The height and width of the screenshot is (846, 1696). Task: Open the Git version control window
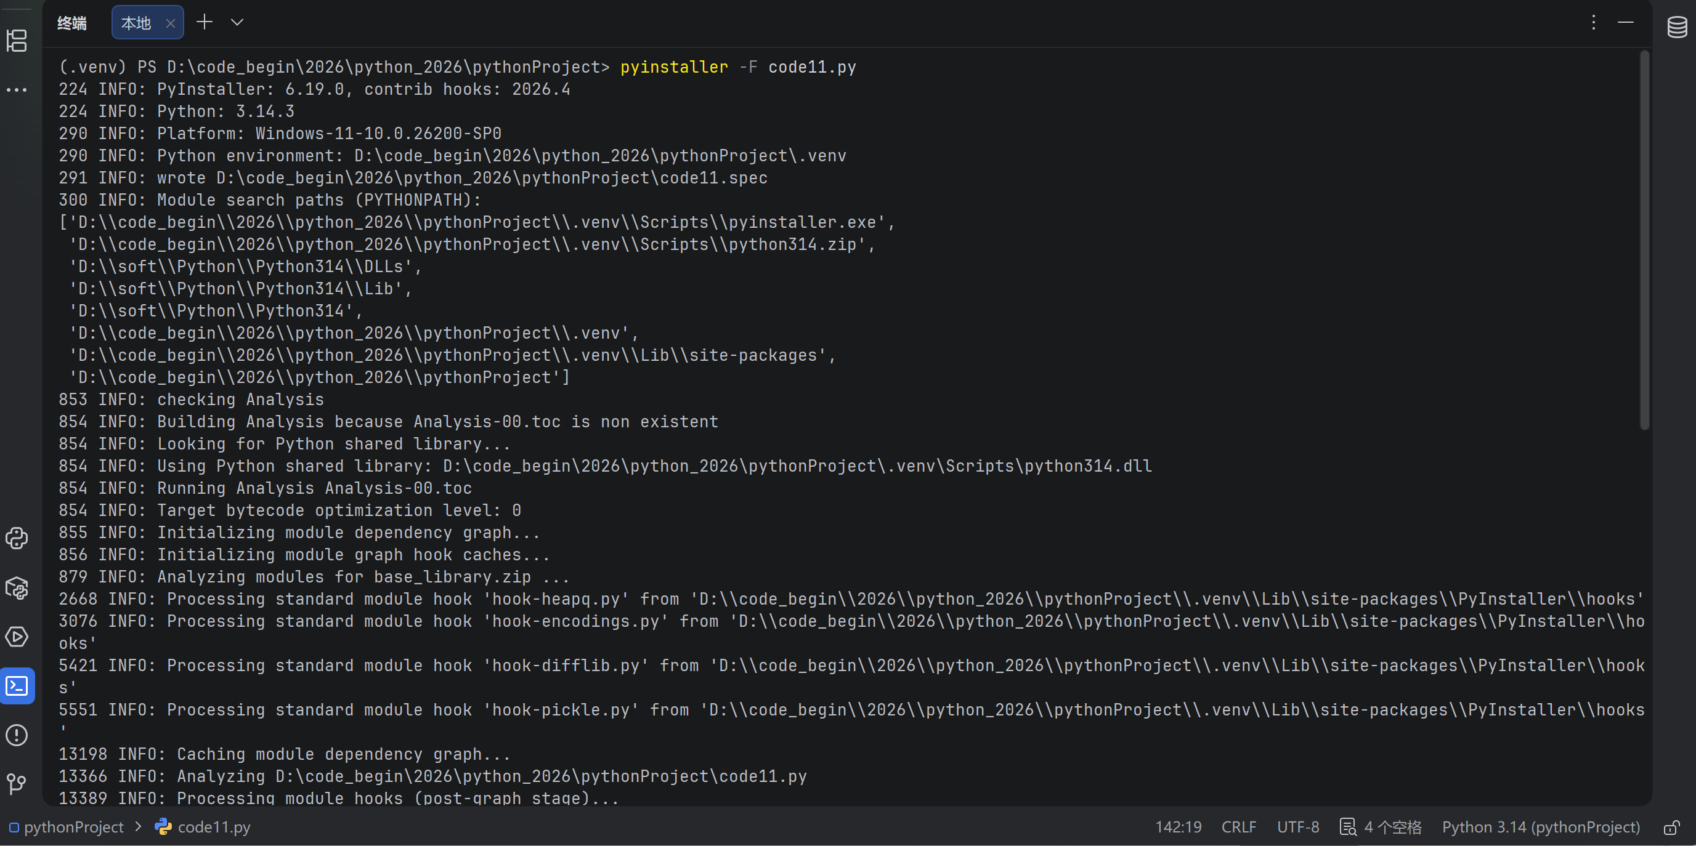click(x=17, y=784)
